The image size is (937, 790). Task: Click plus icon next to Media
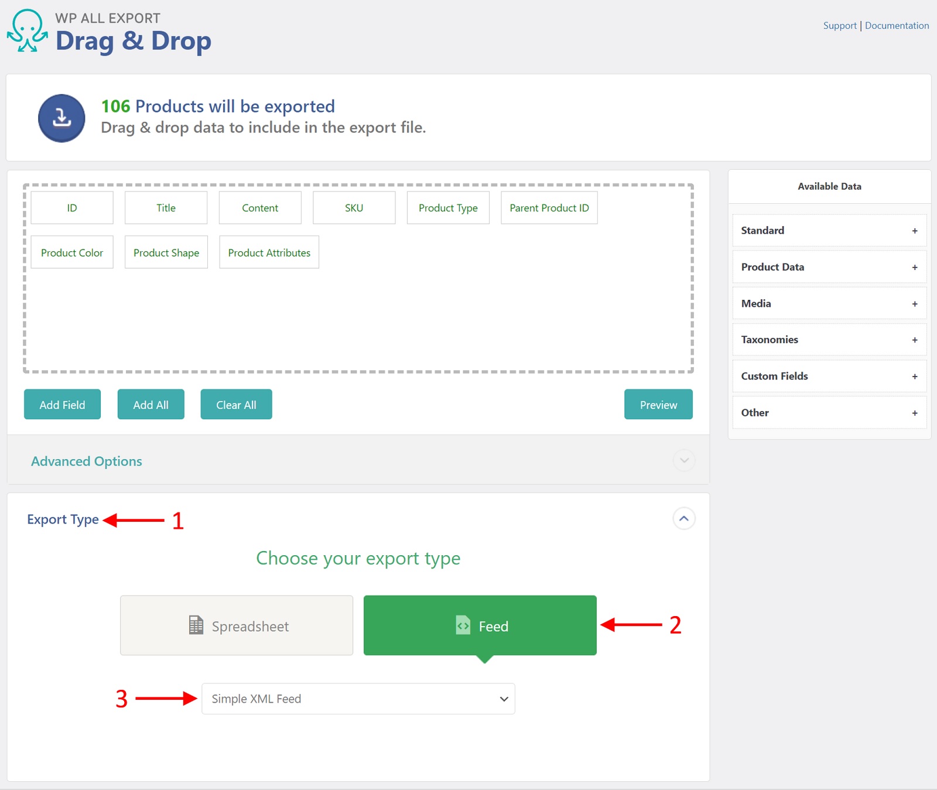click(x=914, y=304)
